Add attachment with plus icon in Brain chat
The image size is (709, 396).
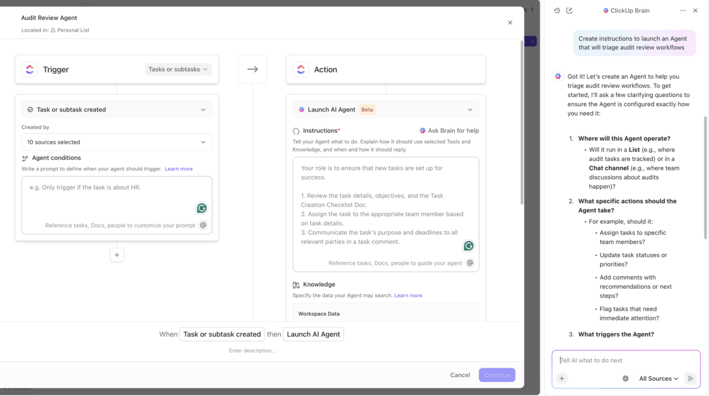(562, 378)
